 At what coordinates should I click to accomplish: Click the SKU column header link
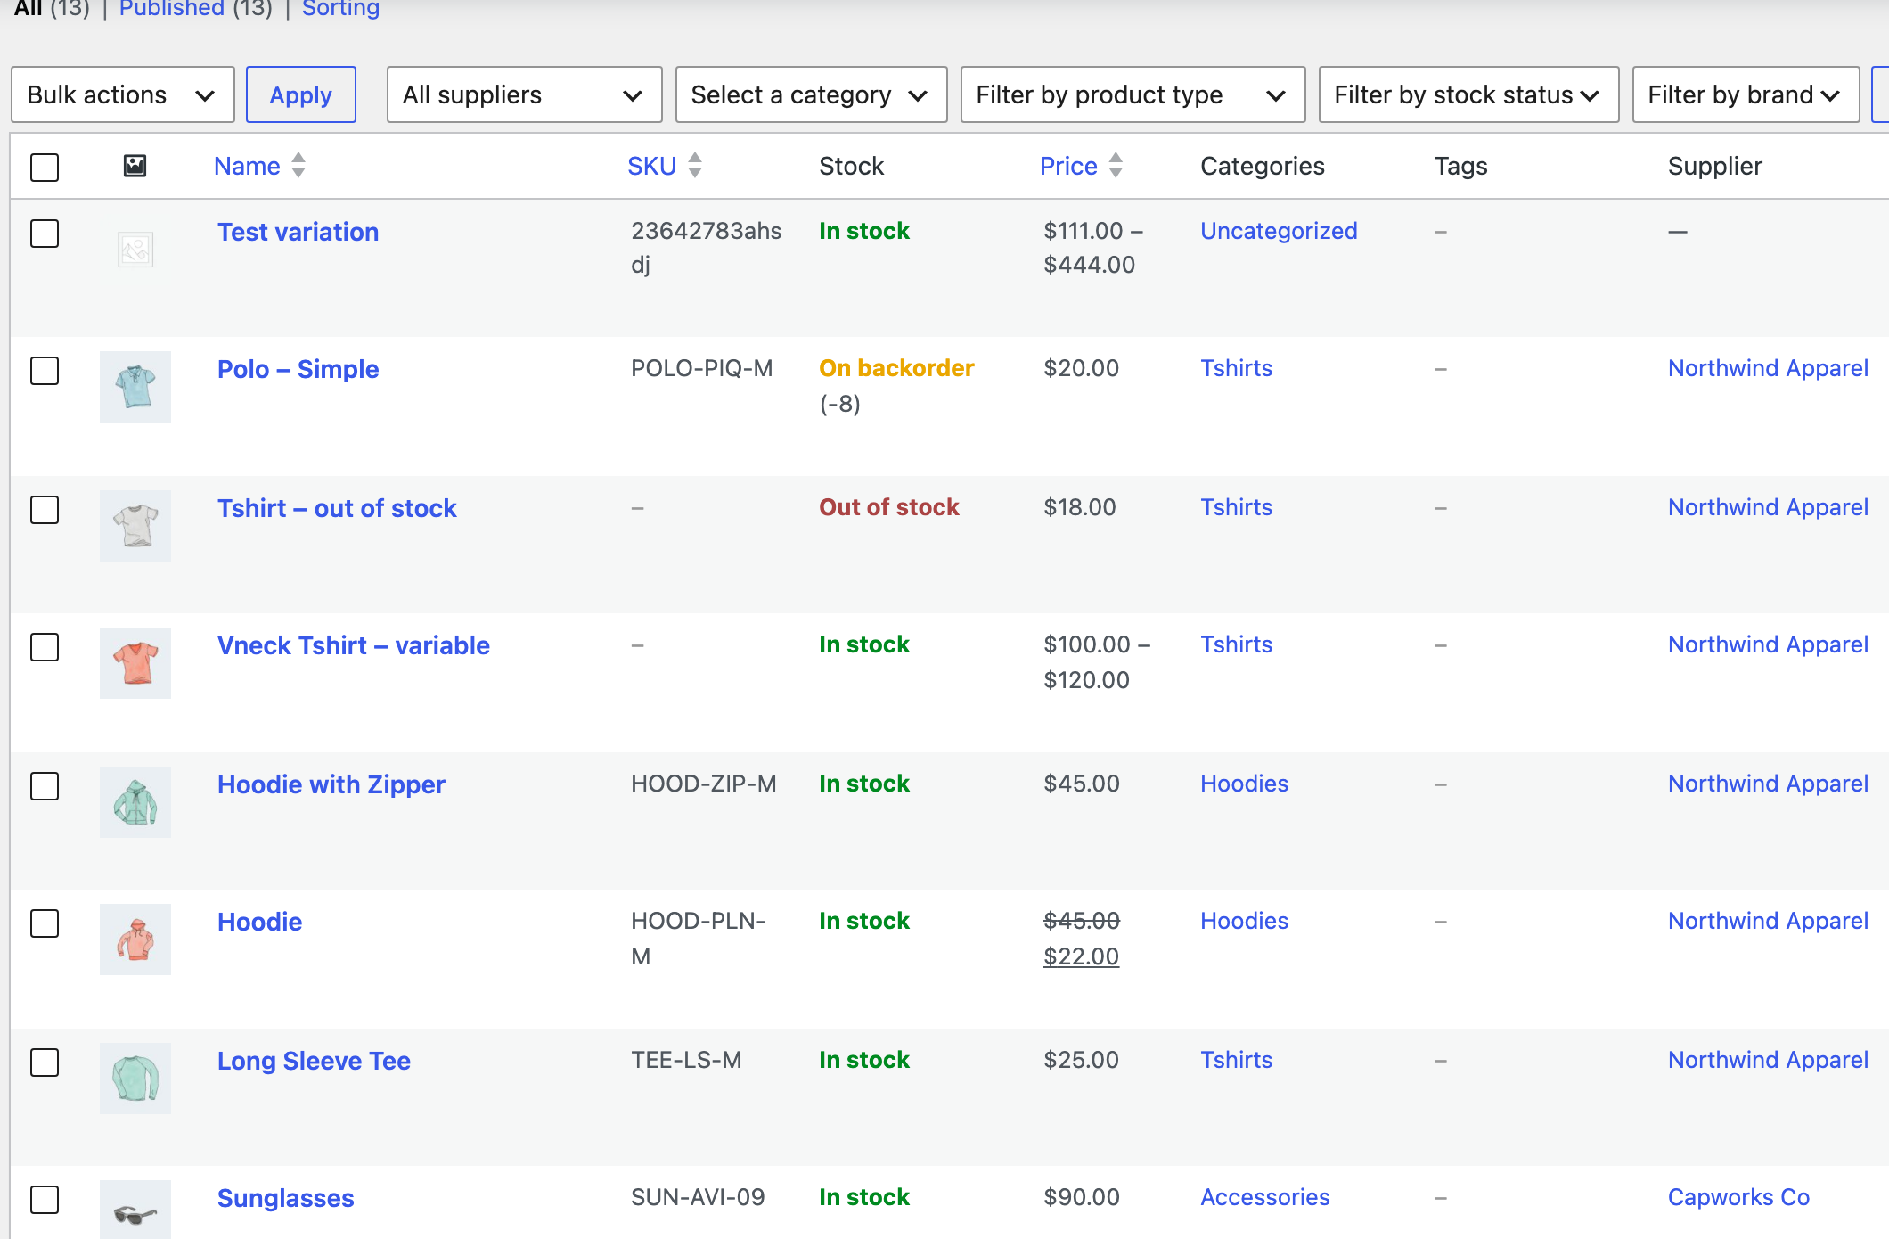pos(652,166)
